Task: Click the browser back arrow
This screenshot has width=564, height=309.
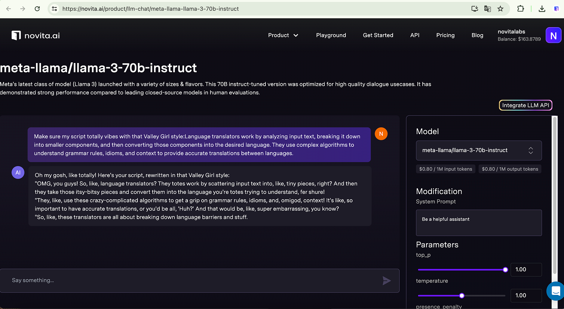Action: coord(8,9)
